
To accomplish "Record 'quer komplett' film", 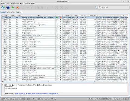I will point(61,32).
